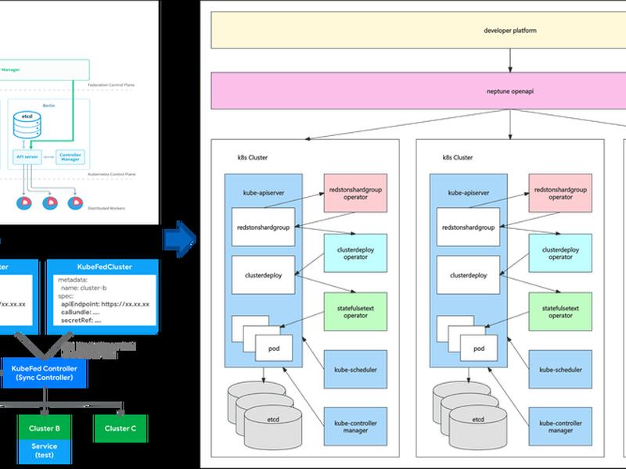
Task: Select clusterdeploy operator in the right cluster
Action: coord(560,253)
